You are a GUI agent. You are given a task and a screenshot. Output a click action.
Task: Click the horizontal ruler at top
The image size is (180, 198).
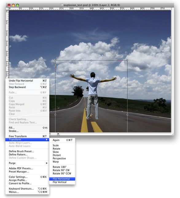click(x=90, y=9)
